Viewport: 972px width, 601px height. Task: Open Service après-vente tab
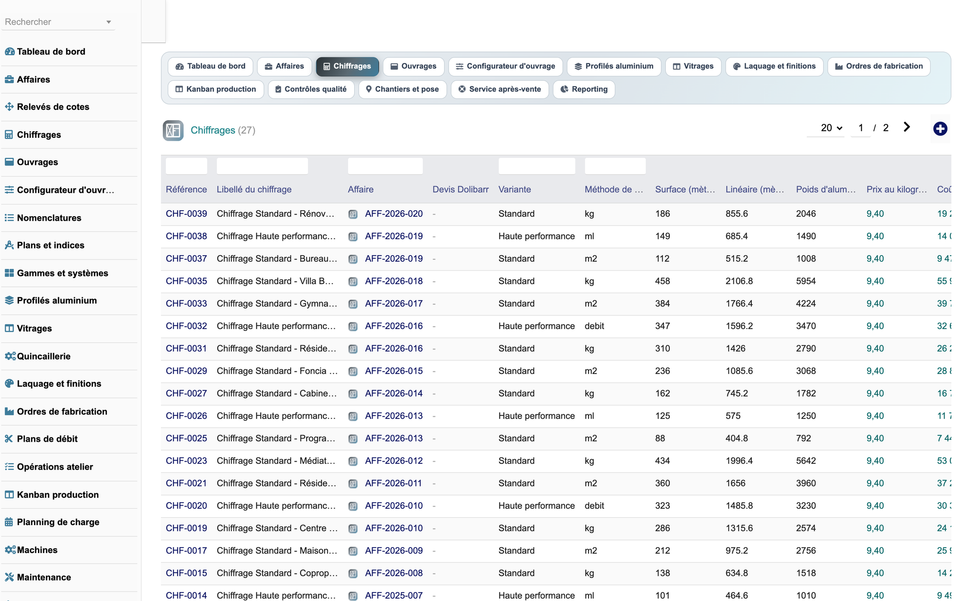(x=500, y=89)
